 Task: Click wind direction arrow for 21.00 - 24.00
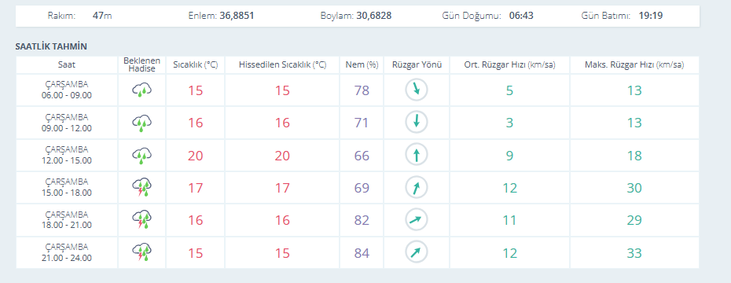(417, 252)
